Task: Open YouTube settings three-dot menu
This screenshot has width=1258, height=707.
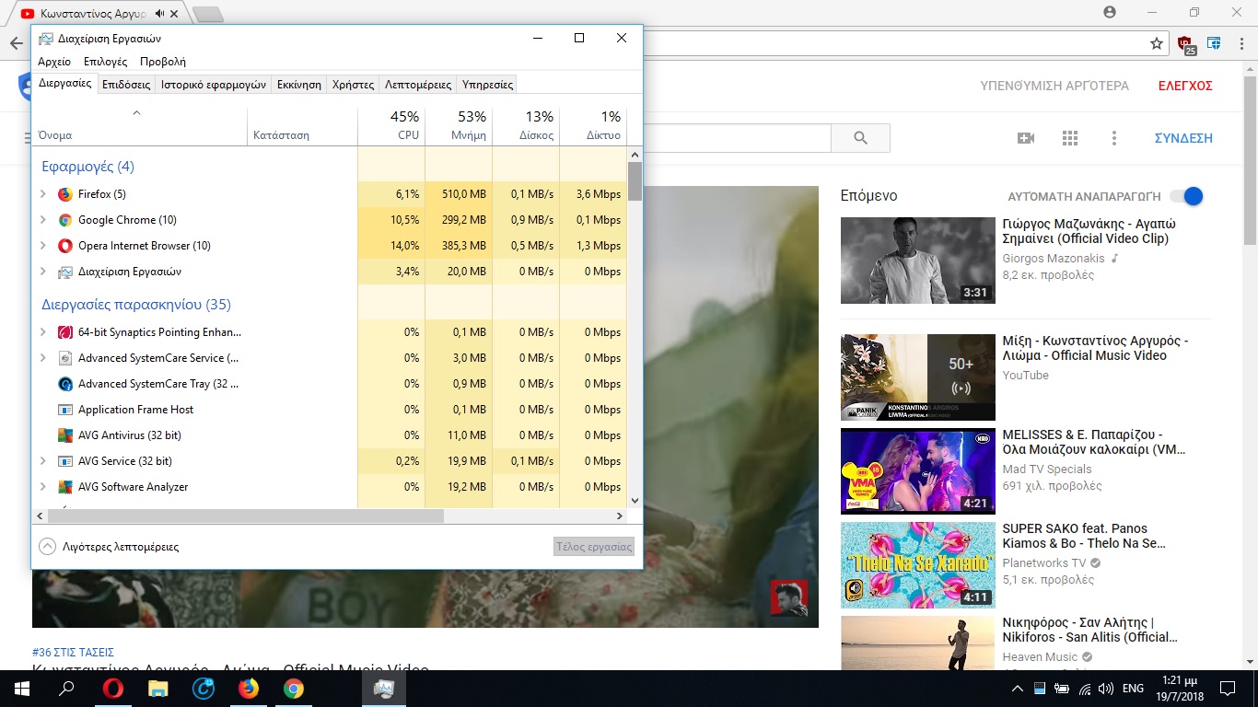Action: tap(1114, 138)
